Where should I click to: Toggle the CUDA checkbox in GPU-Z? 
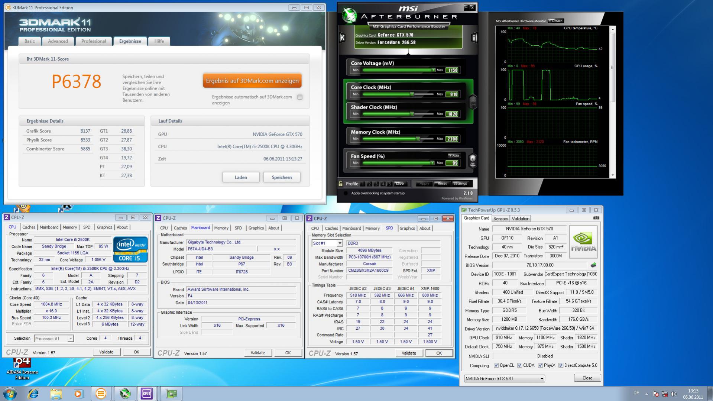tap(519, 365)
